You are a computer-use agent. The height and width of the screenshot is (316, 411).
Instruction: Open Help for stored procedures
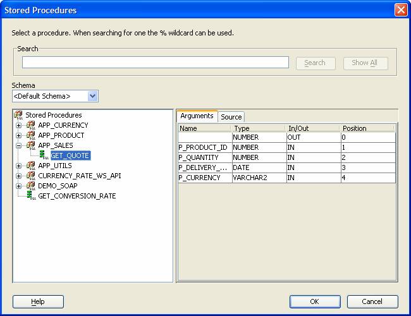[x=39, y=301]
